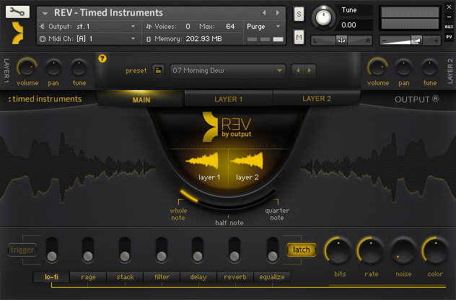Switch to the LAYER 1 tab
456x300 pixels.
[228, 99]
